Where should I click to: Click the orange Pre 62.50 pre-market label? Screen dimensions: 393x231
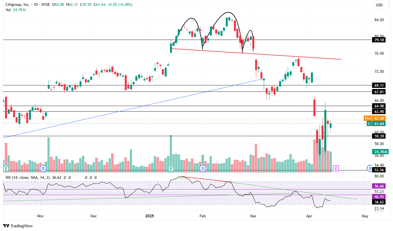point(375,118)
